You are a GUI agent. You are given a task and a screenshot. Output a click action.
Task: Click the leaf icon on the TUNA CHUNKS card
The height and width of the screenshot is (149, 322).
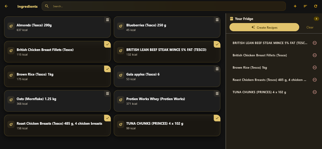120,124
